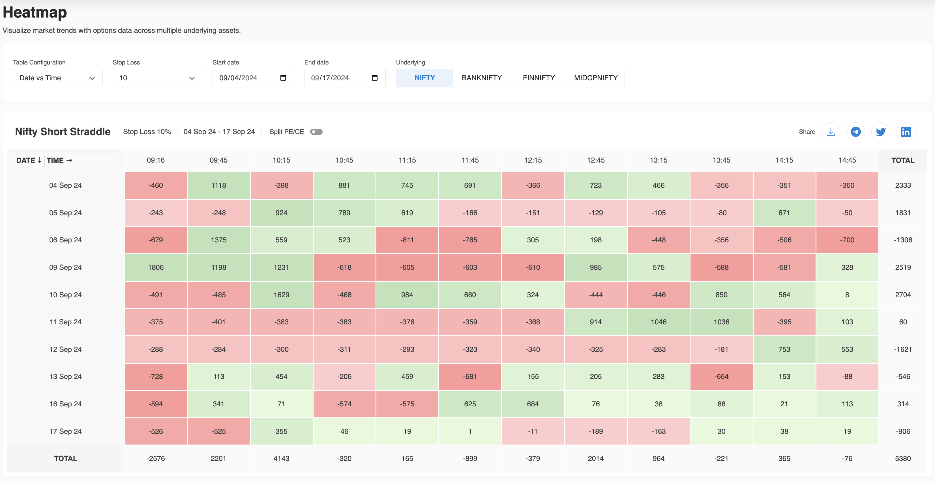Click the 1629 cell for 10 Sep

pyautogui.click(x=281, y=295)
